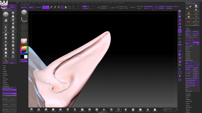Toggle the Draw mode button
Image resolution: width=202 pixels, height=113 pixels.
(48, 7)
